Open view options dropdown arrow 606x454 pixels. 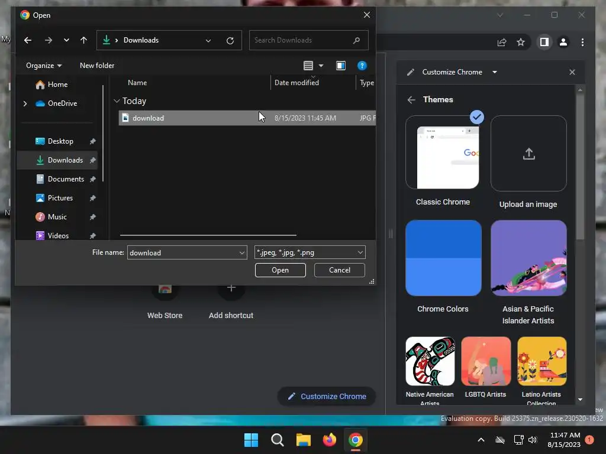tap(321, 66)
